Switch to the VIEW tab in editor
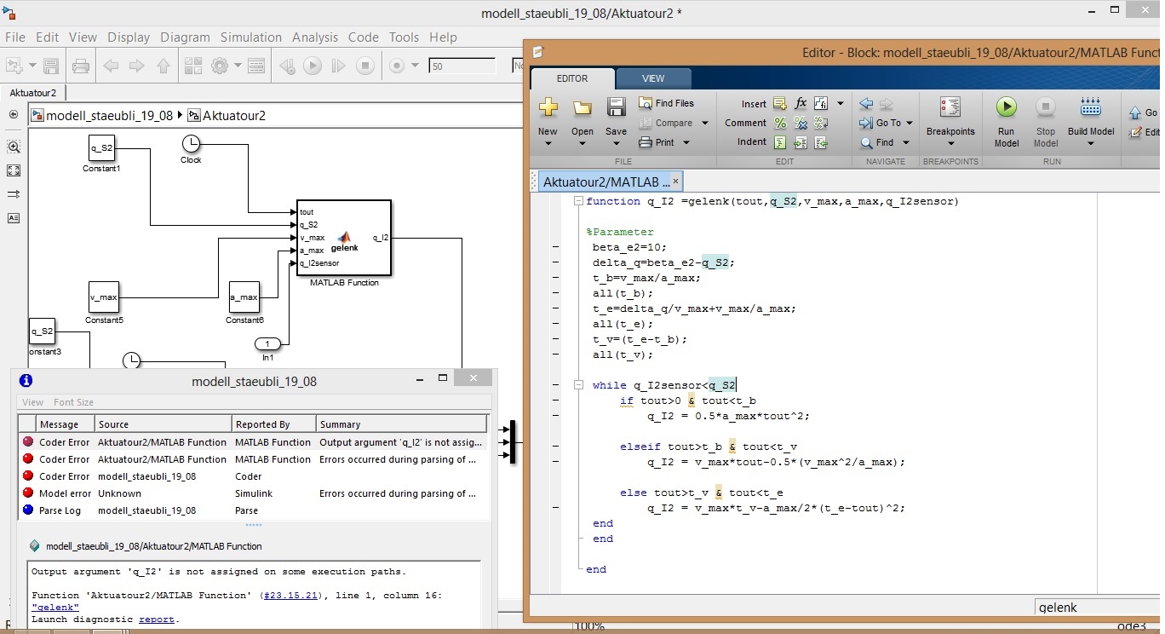Viewport: 1165px width, 634px height. coord(652,78)
